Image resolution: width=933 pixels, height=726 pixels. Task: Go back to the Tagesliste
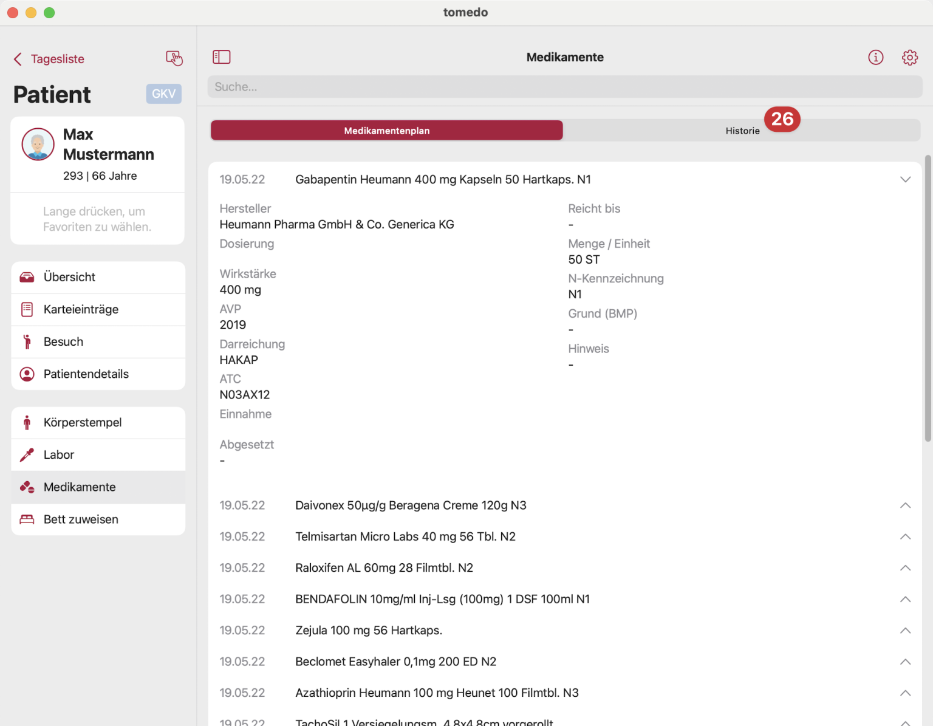click(49, 58)
